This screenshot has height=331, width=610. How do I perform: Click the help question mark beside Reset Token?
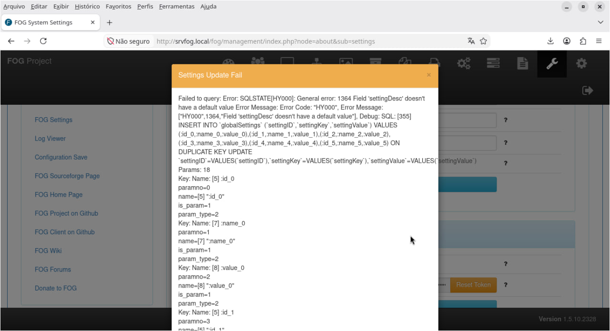click(505, 285)
